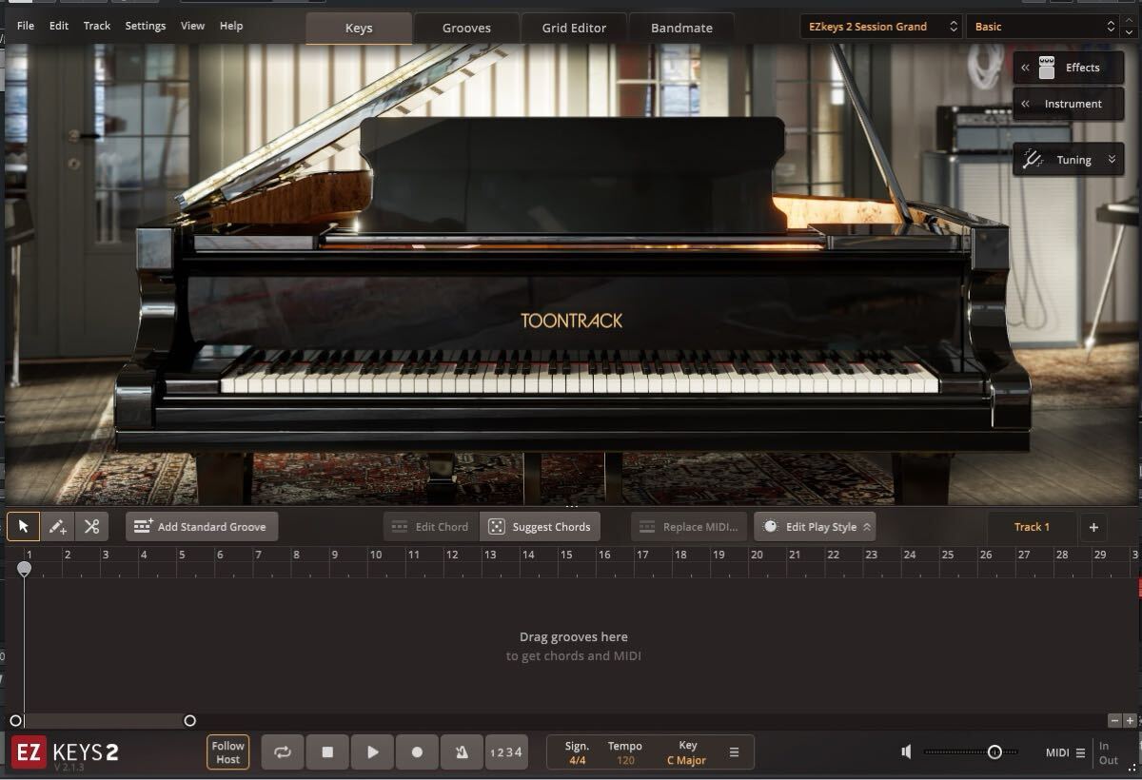Click the Suggest Chords button
Screen dimensions: 1142x780
540,527
